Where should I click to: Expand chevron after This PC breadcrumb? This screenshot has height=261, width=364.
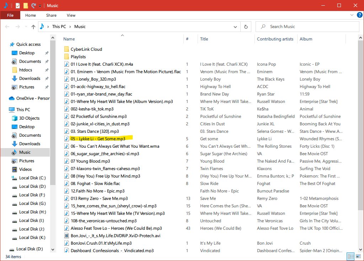coord(70,27)
